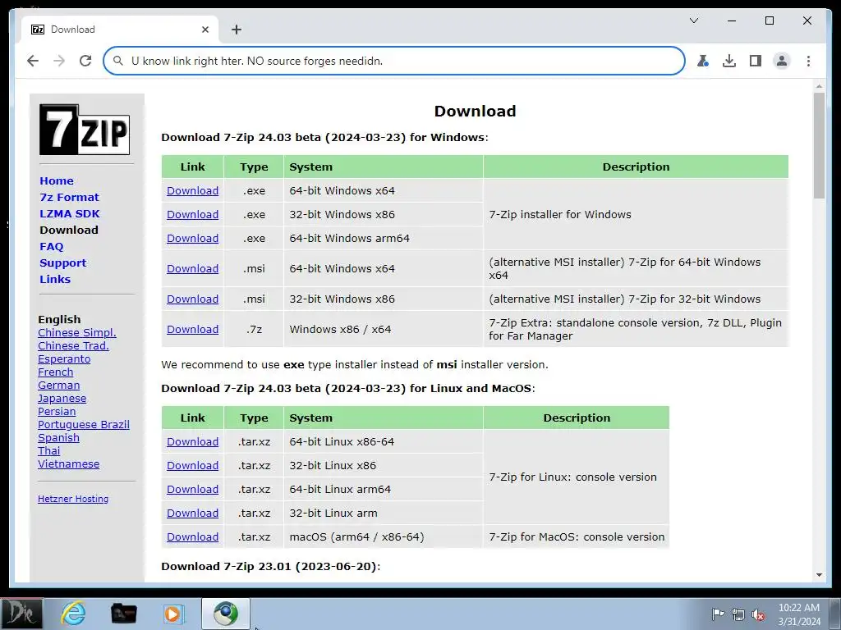The height and width of the screenshot is (630, 841).
Task: Switch language to Japanese
Action: (62, 399)
